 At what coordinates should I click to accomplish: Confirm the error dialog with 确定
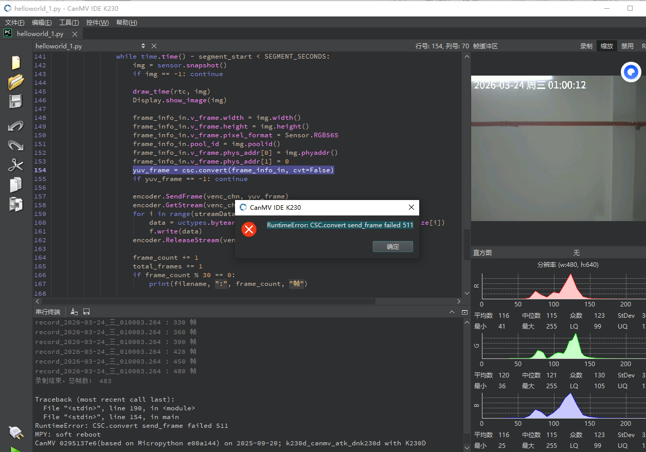(x=393, y=247)
